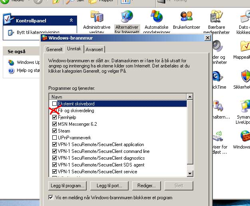This screenshot has height=206, width=250.
Task: Uncheck MSN Messenger 6.2 exception
Action: point(54,124)
